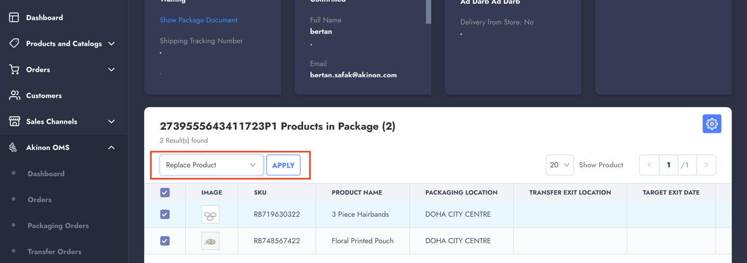
Task: Open table settings with gear icon
Action: pyautogui.click(x=712, y=124)
